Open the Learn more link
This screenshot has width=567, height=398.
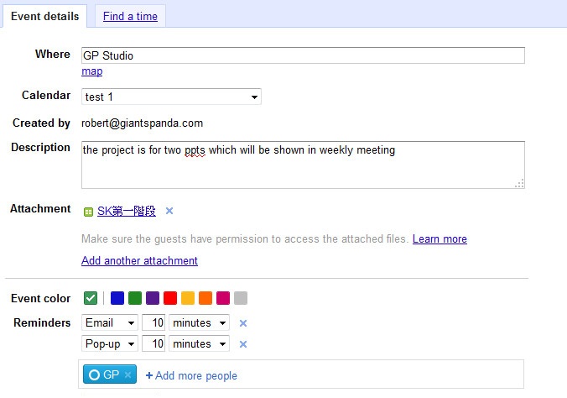(x=440, y=239)
